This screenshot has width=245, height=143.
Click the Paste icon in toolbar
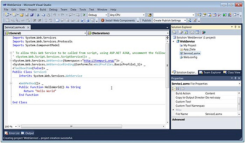click(48, 15)
